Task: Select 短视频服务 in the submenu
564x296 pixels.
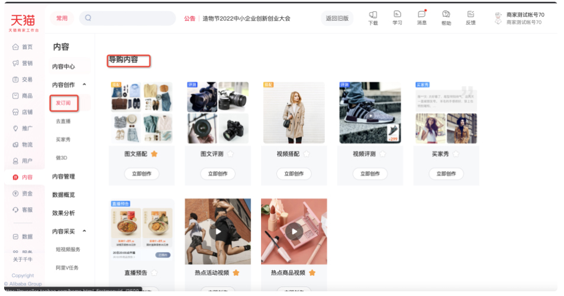Action: [x=68, y=249]
